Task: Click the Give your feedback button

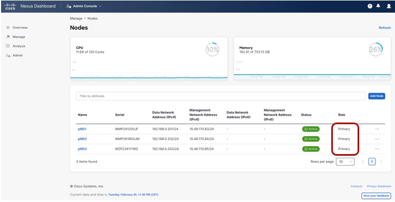Action: point(377,196)
